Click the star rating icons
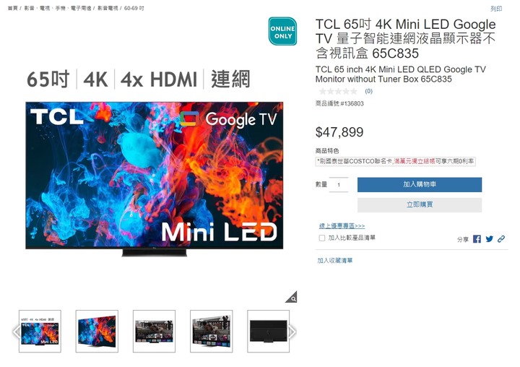The image size is (520, 367). (x=338, y=91)
